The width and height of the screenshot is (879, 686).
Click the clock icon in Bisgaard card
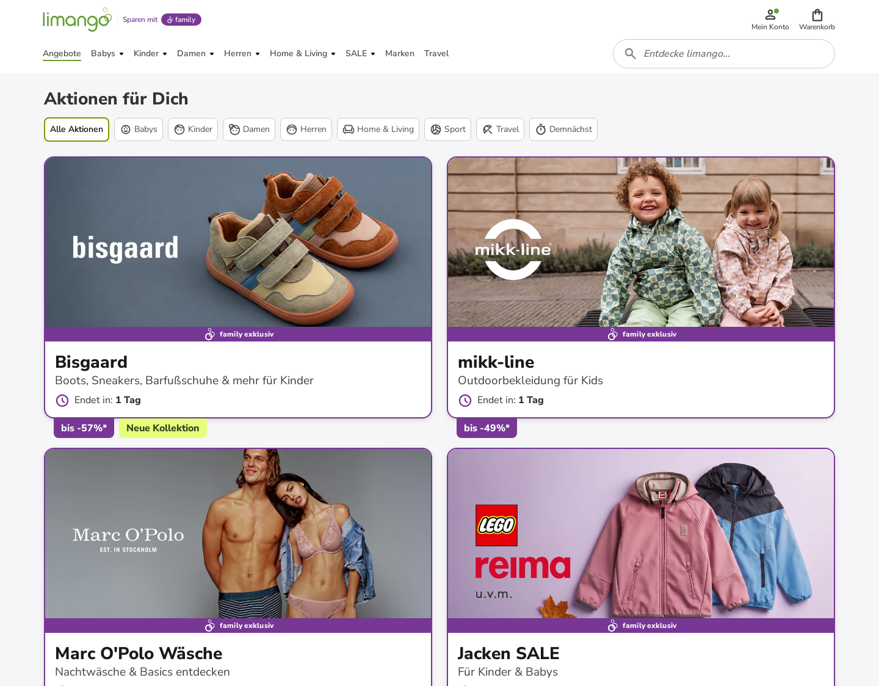(x=62, y=401)
